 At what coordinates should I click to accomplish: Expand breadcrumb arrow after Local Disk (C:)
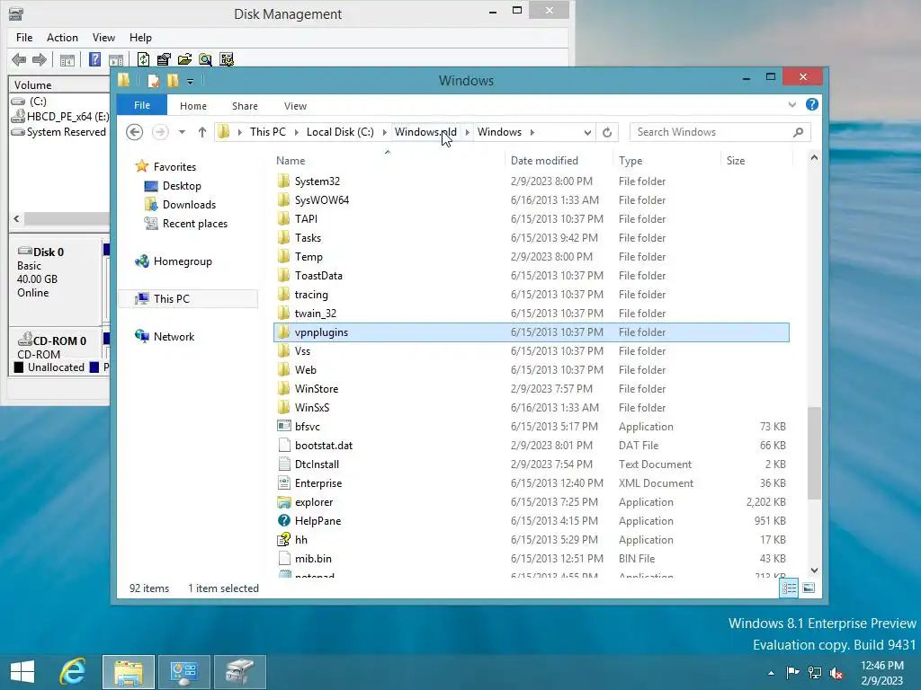[385, 133]
